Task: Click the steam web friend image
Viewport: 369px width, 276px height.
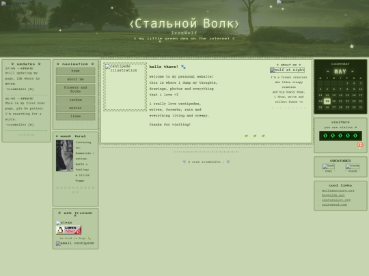Action: coord(64,222)
